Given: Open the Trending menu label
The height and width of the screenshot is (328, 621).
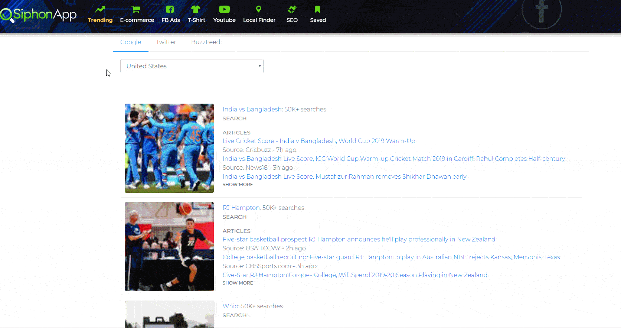Looking at the screenshot, I should click(100, 20).
